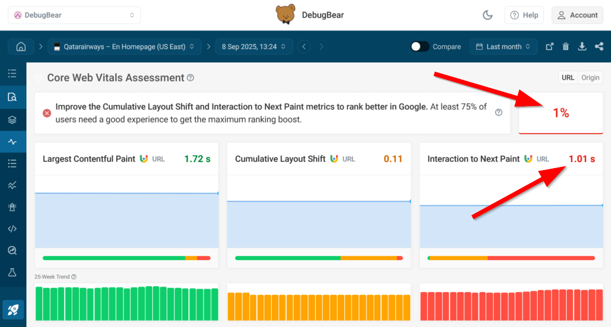Open the result in a new window icon

pos(549,47)
